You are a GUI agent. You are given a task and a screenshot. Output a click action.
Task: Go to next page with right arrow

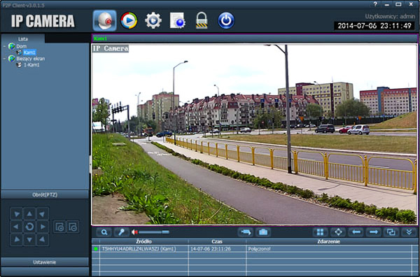pyautogui.click(x=373, y=232)
